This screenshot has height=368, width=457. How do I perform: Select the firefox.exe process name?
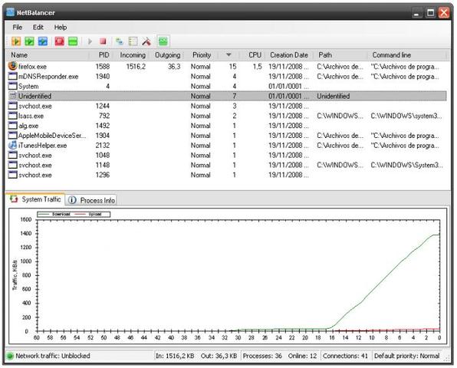pos(32,67)
